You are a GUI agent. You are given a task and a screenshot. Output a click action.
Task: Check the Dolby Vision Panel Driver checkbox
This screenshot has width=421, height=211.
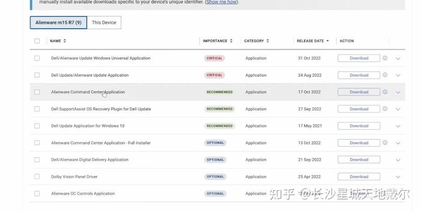pos(37,177)
